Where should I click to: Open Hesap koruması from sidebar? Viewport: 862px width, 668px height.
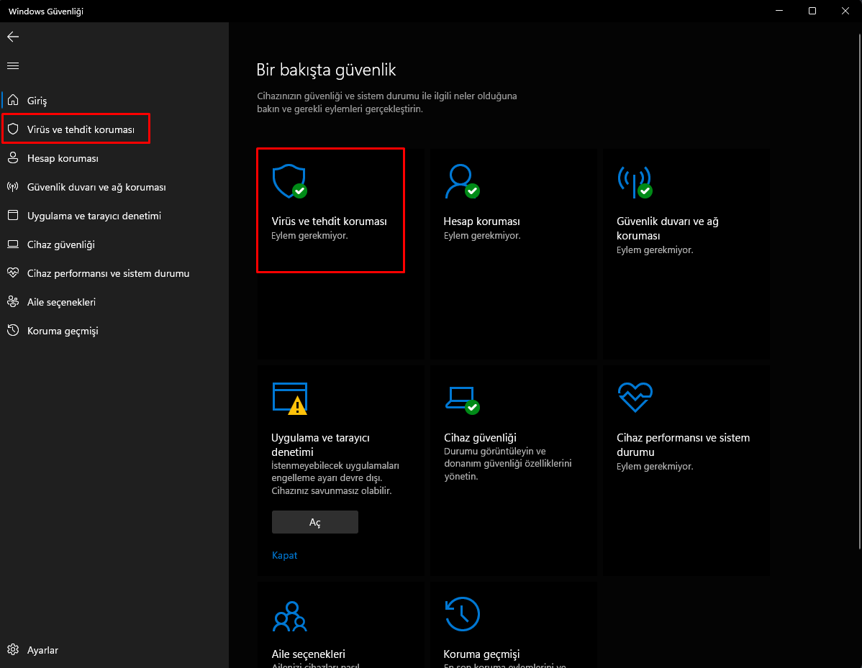pos(114,158)
